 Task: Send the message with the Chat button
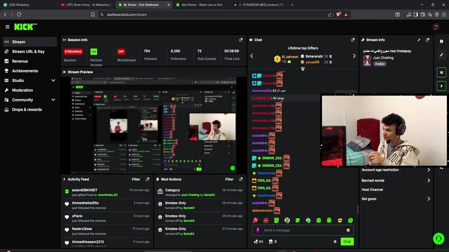(x=347, y=241)
